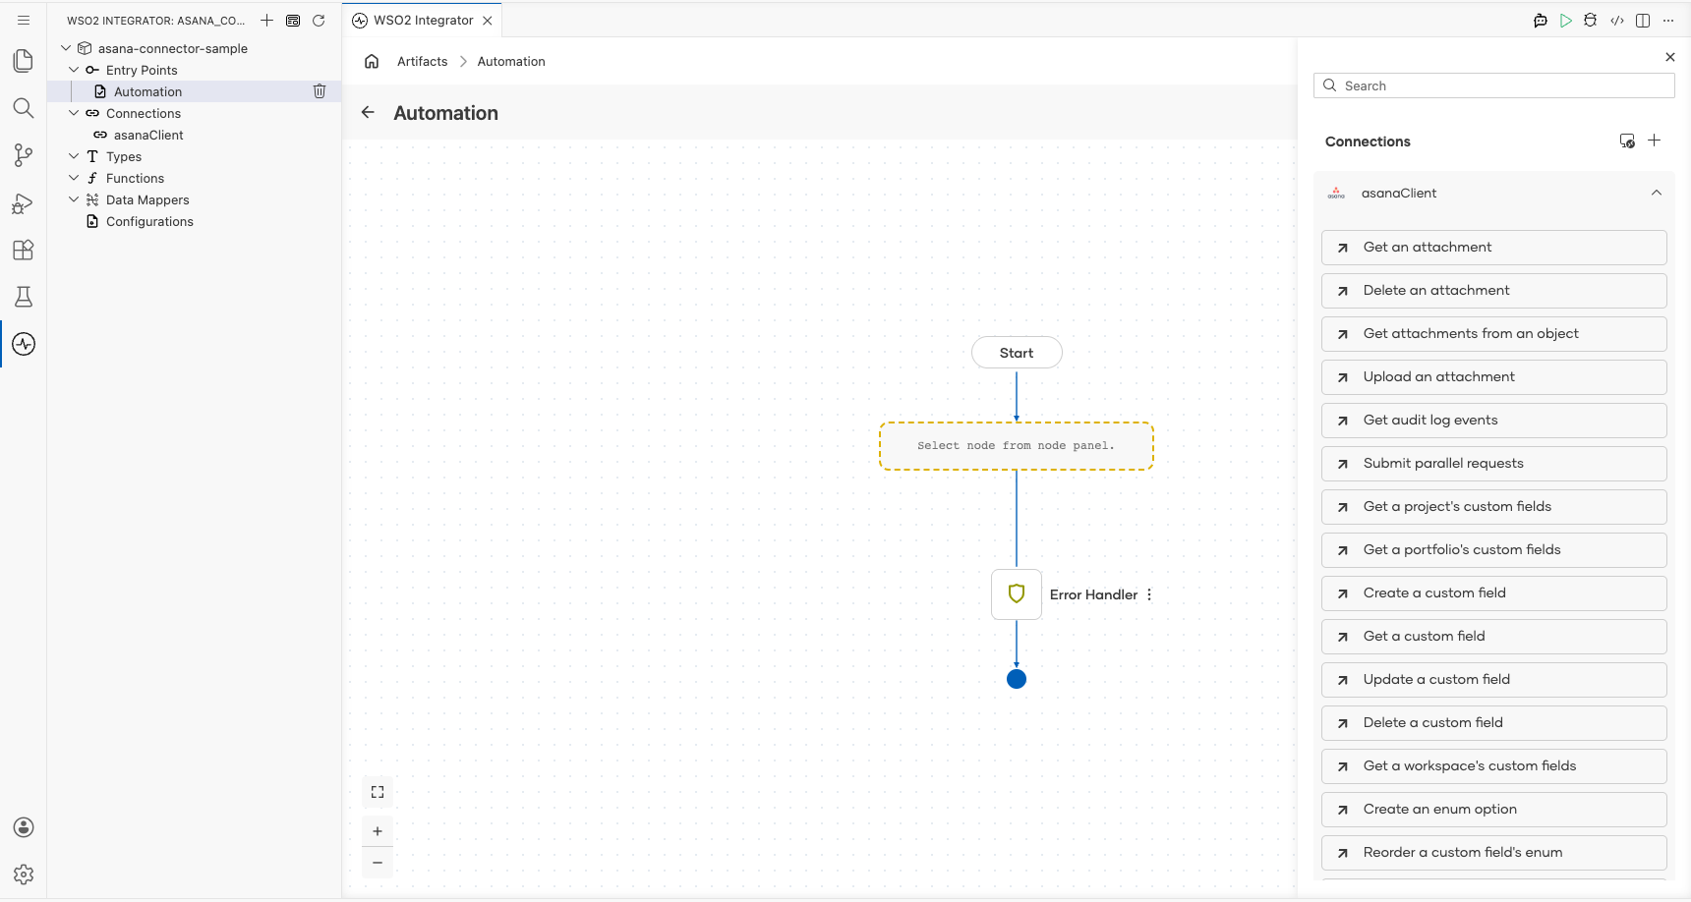Choose the Create a custom field action
The height and width of the screenshot is (902, 1691).
coord(1494,593)
